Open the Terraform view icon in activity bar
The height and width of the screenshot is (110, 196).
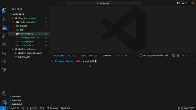(4, 69)
